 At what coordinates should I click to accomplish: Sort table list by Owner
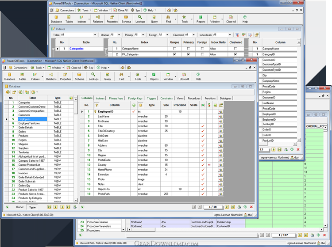pos(19,207)
